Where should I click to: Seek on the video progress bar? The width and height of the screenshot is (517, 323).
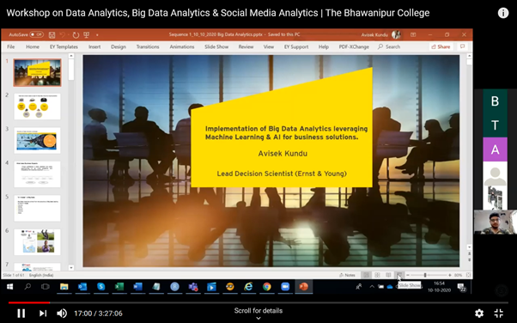tap(258, 302)
